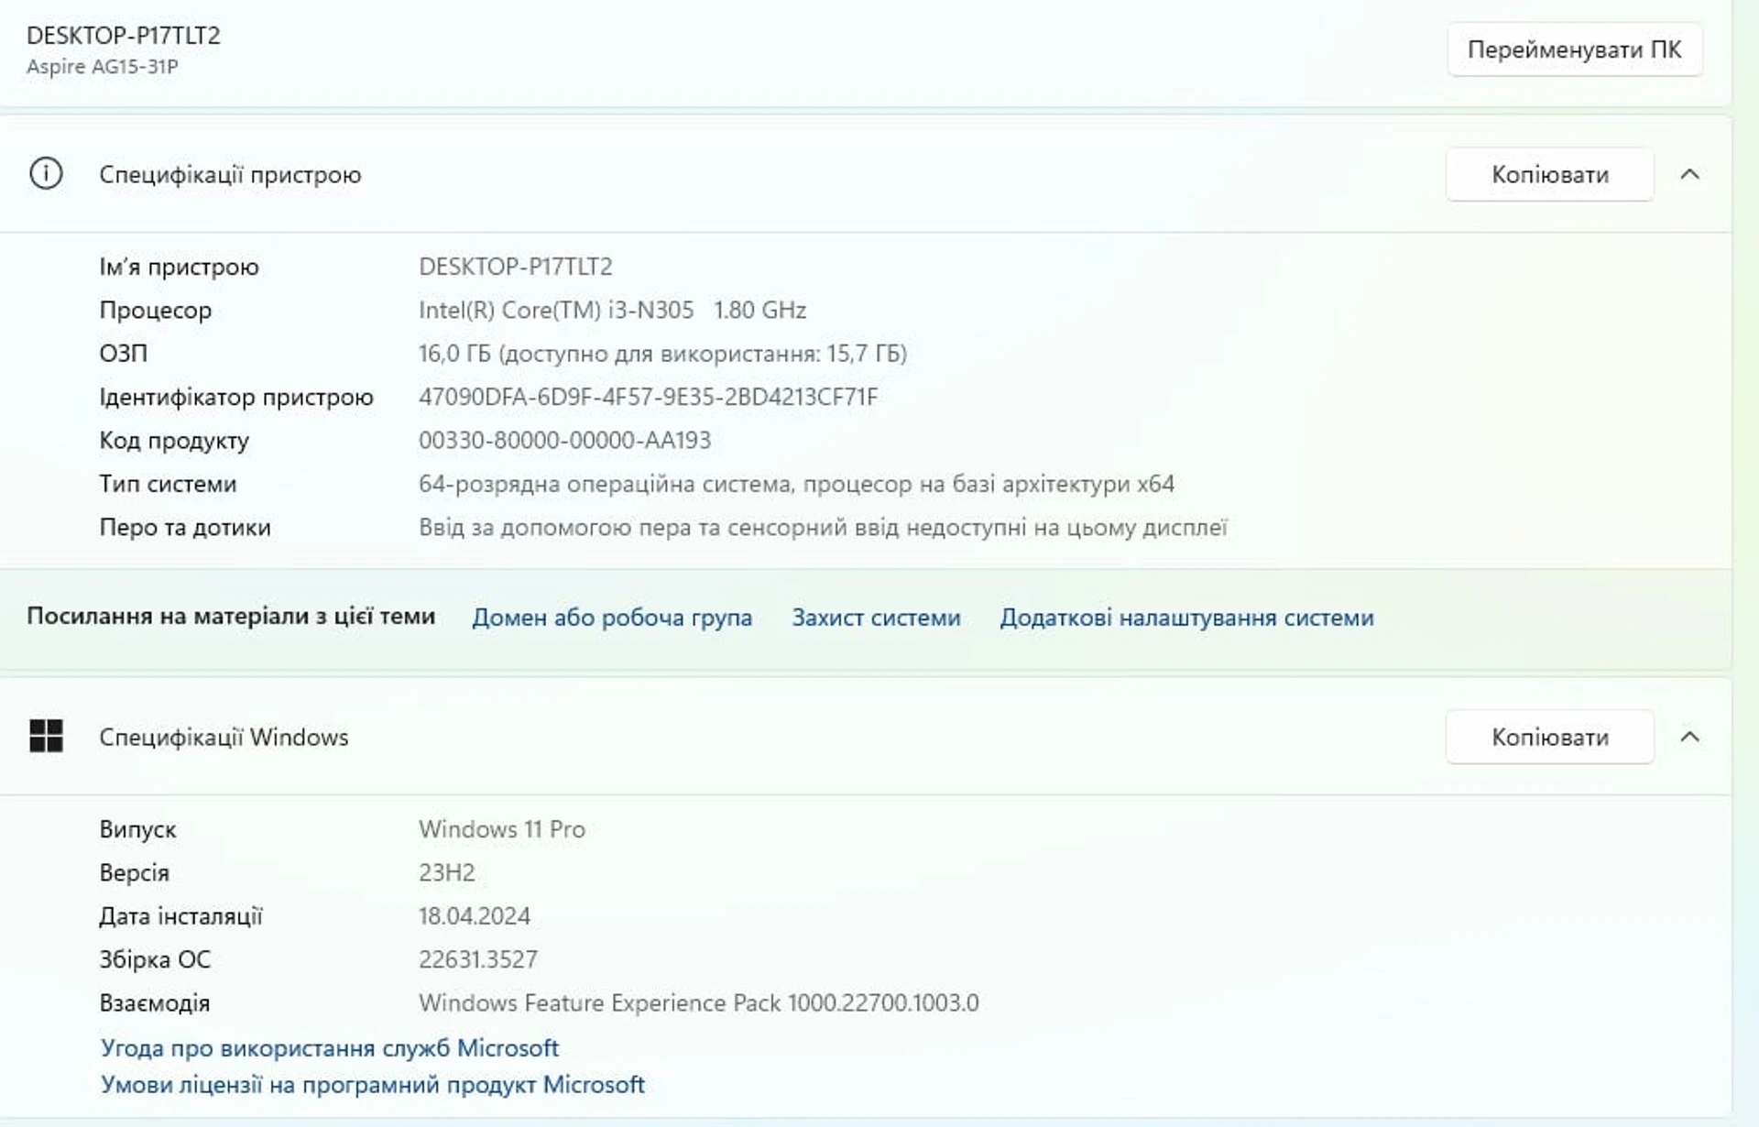Select the RAM value 16,0 ГБ
This screenshot has height=1127, width=1759.
click(454, 354)
